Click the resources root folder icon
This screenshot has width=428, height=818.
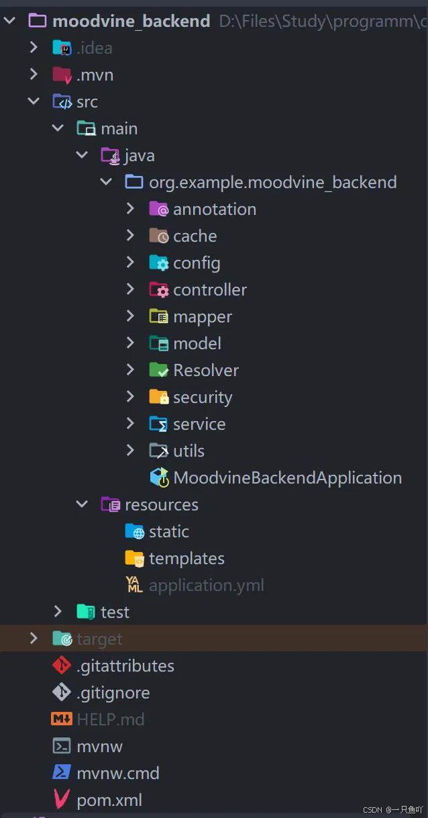pos(110,504)
